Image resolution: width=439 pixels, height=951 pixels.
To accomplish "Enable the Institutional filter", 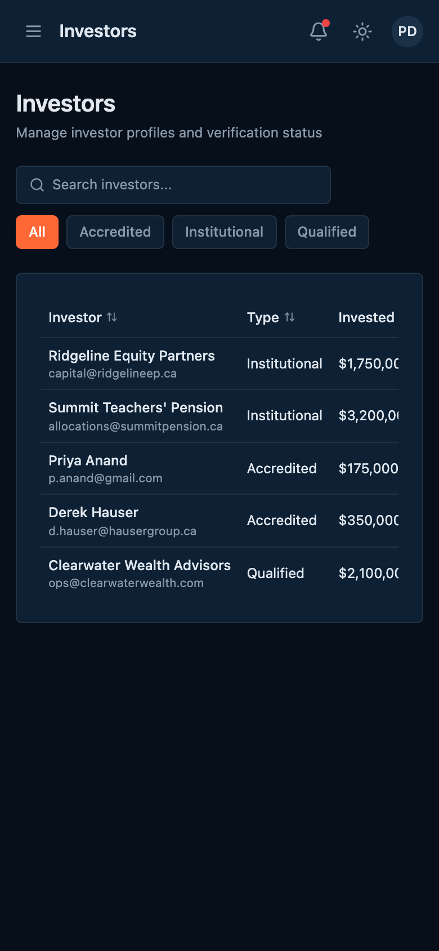I will click(x=224, y=232).
